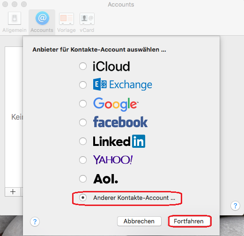This screenshot has width=244, height=236.
Task: Pick the facebook radio button
Action: (x=83, y=122)
